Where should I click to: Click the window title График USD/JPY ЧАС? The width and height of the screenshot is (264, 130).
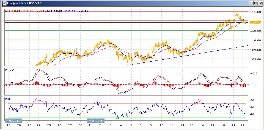tap(24, 3)
